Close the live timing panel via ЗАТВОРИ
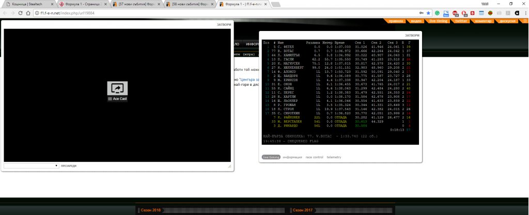 (412, 35)
